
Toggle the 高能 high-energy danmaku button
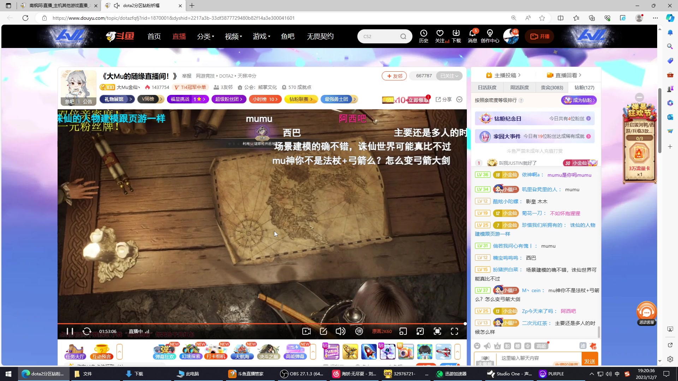[x=541, y=346]
